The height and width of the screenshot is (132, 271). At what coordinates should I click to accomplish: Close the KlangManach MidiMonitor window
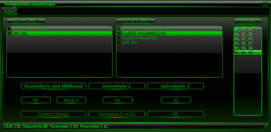[264, 4]
